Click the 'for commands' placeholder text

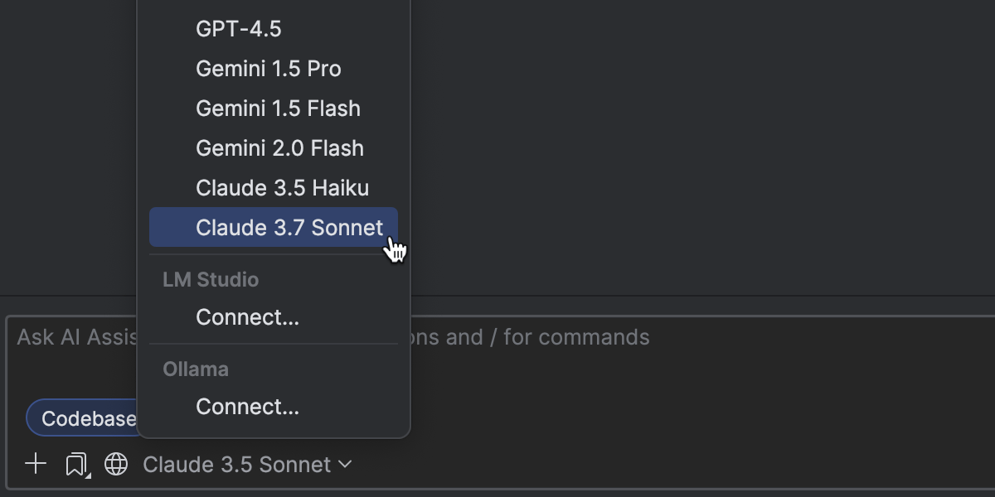(x=576, y=337)
